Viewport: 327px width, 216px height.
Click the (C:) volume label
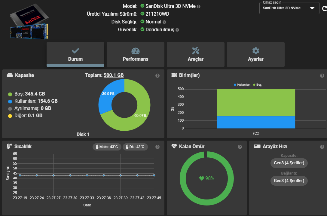[x=256, y=133]
